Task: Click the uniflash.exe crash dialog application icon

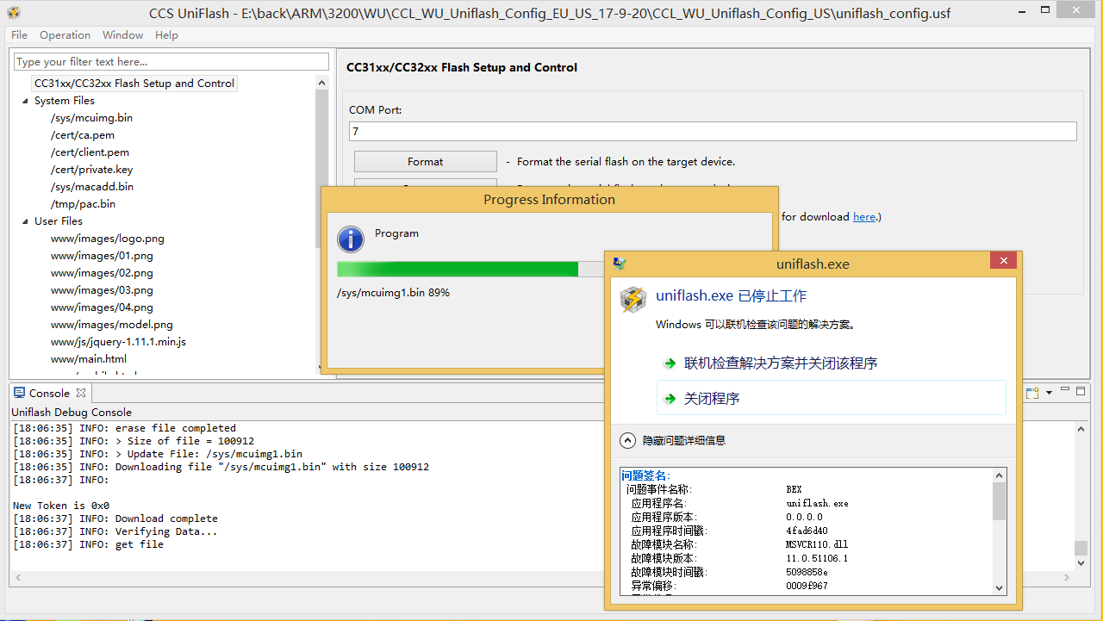Action: [x=633, y=300]
